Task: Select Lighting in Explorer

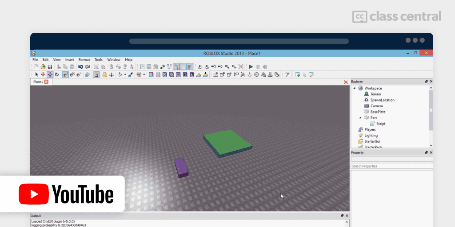Action: tap(371, 136)
